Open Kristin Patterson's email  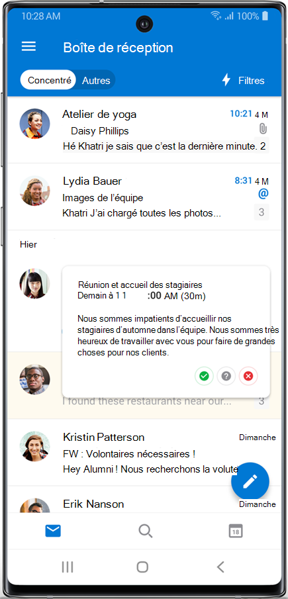[144, 452]
